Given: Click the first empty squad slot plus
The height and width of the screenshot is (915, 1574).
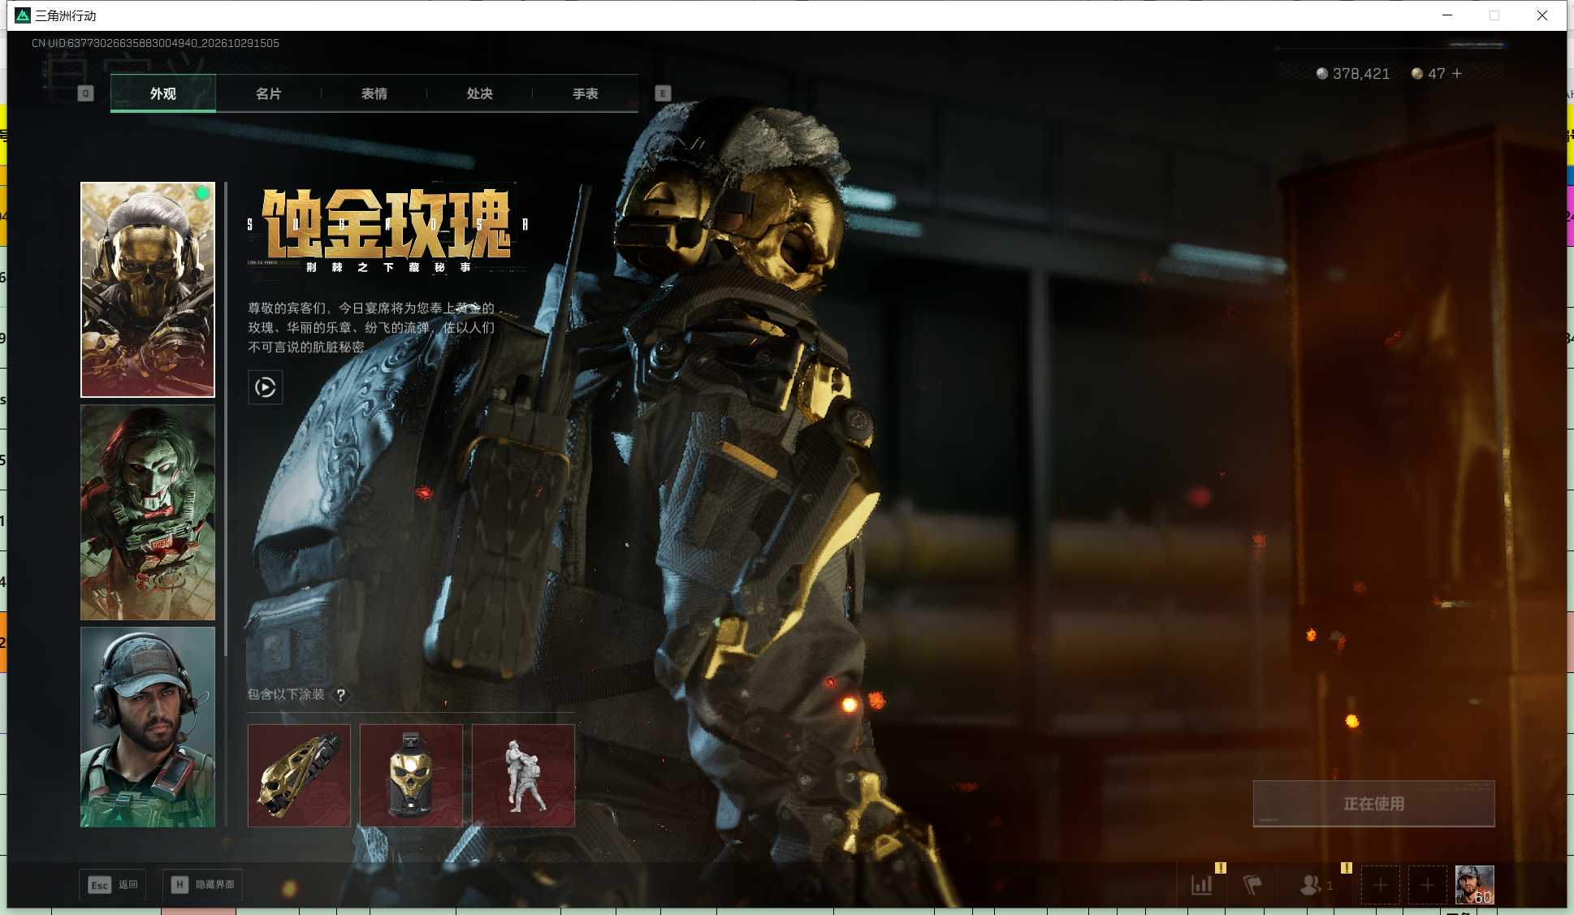Looking at the screenshot, I should tap(1380, 885).
